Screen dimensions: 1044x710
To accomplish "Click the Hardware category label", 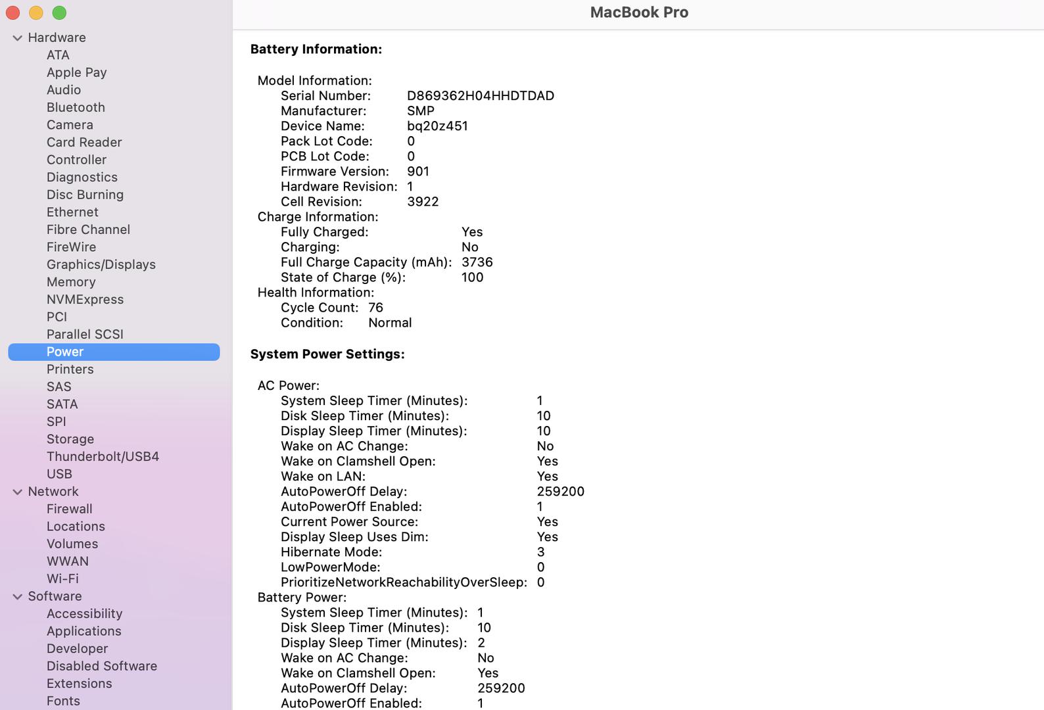I will 57,37.
